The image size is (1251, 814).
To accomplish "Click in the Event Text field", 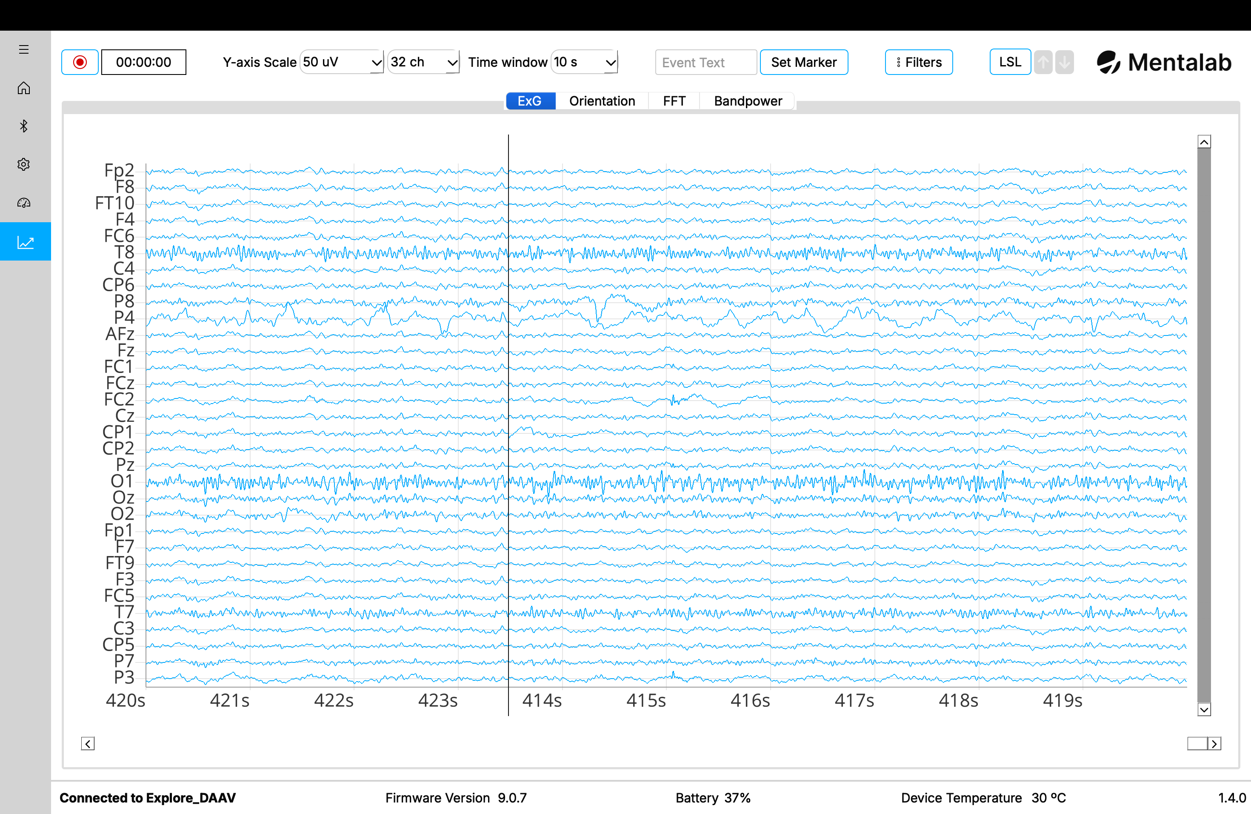I will click(x=705, y=63).
